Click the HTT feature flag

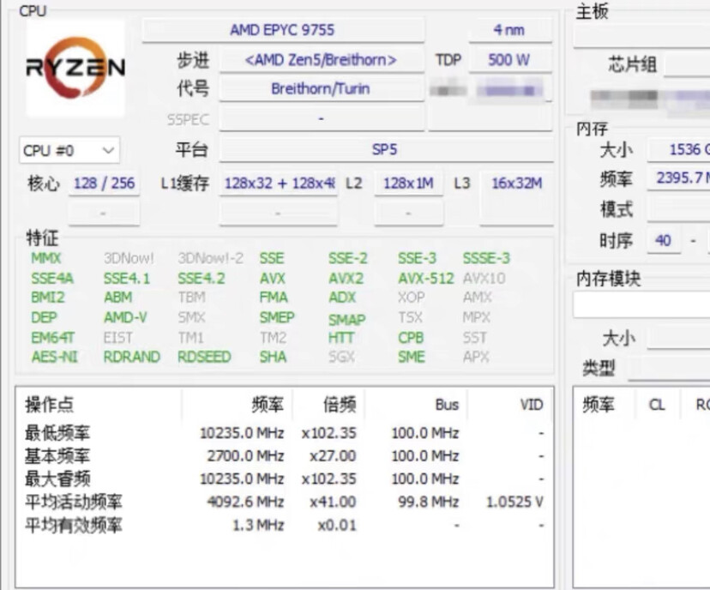(x=340, y=337)
